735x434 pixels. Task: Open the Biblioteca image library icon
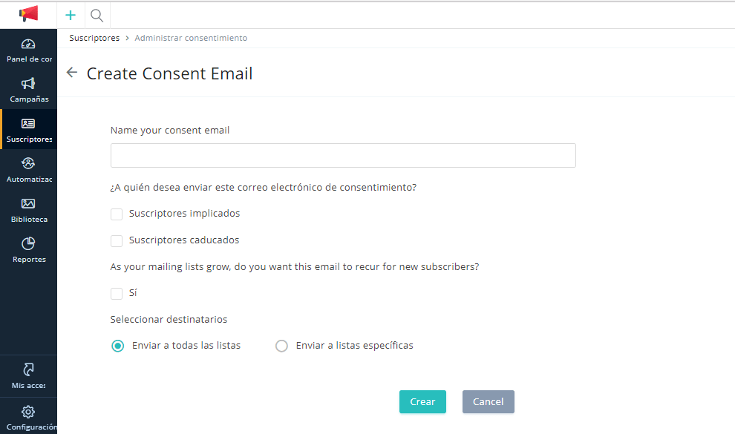pyautogui.click(x=28, y=204)
